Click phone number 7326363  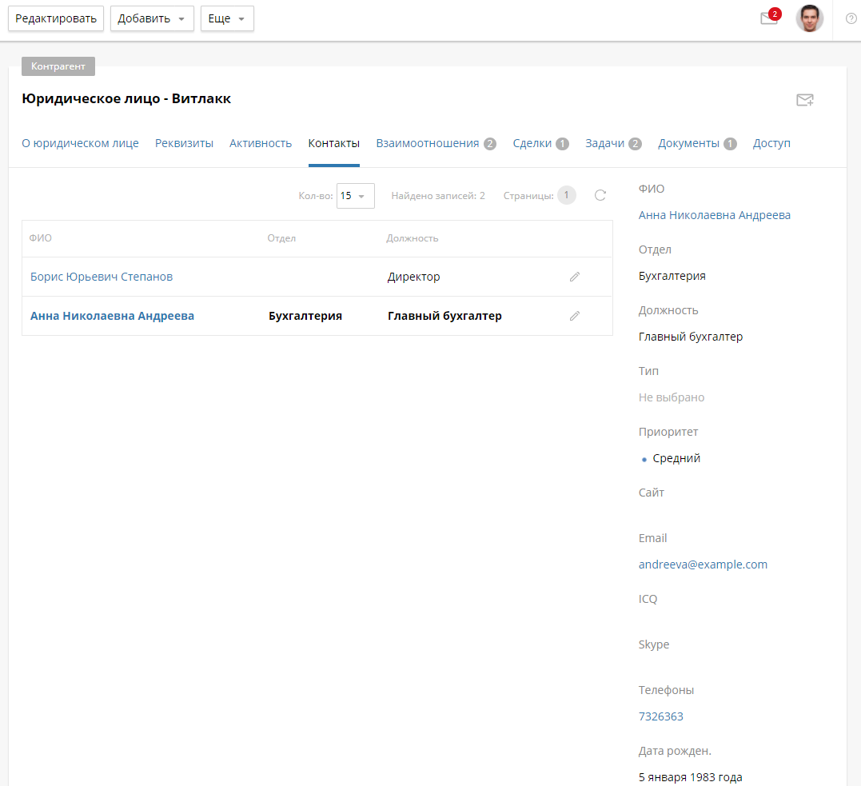pyautogui.click(x=660, y=716)
